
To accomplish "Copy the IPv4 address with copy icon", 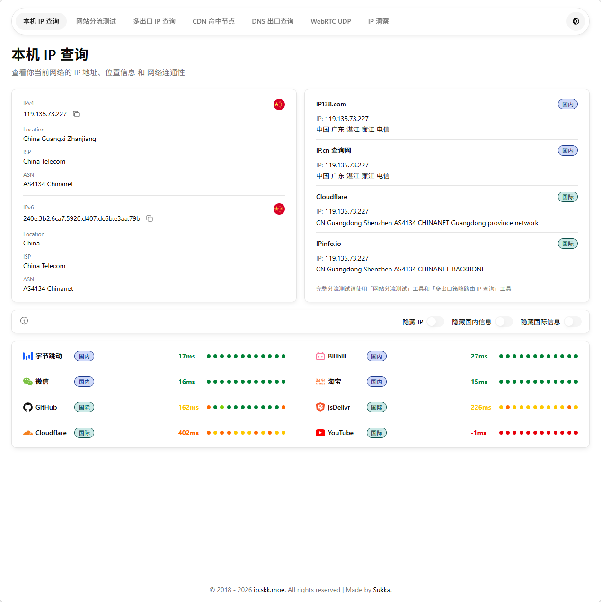I will coord(76,114).
